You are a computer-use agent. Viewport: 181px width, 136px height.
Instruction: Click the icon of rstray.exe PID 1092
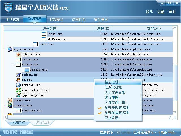coord(18,64)
